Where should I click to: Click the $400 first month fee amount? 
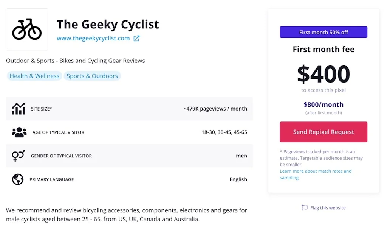324,74
